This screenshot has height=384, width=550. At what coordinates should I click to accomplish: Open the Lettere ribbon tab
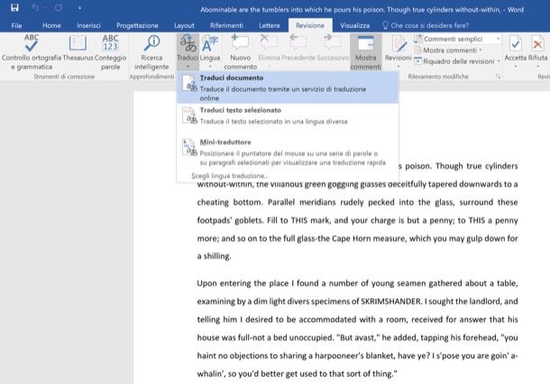pos(270,25)
